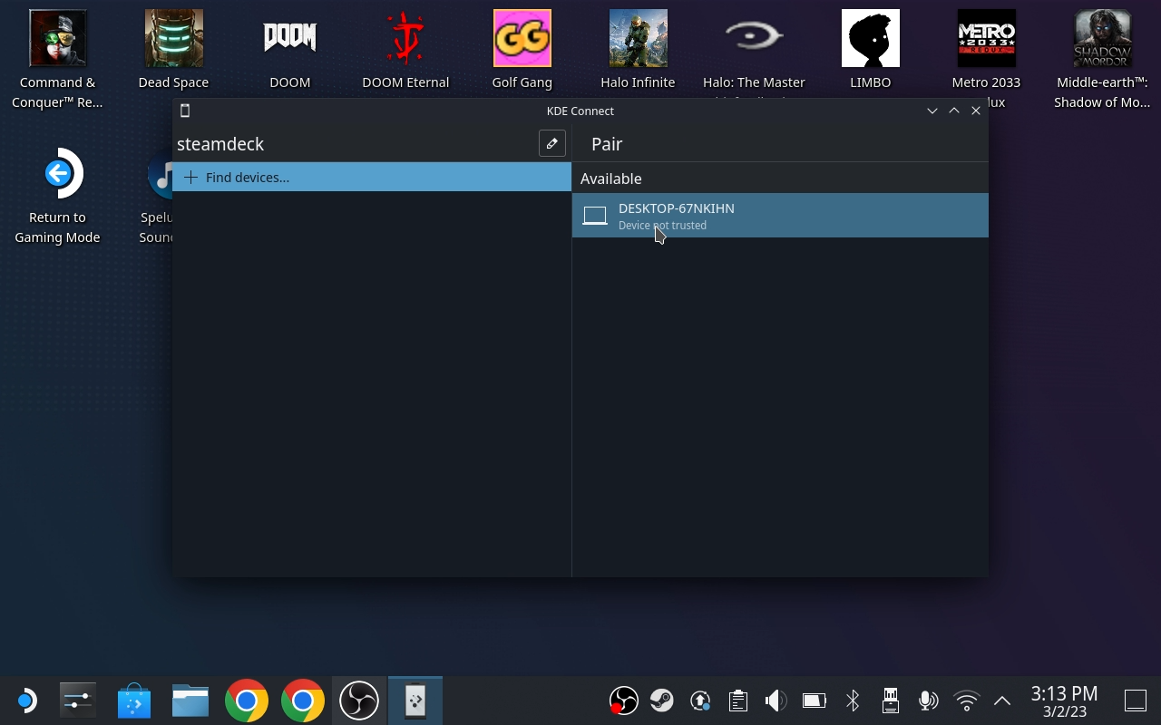1161x725 pixels.
Task: Launch Middle-earth: Shadow of Mordor icon
Action: (x=1103, y=60)
